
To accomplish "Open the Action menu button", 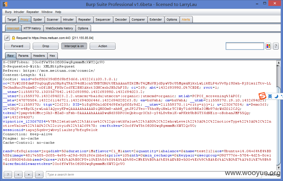I will [x=103, y=46].
